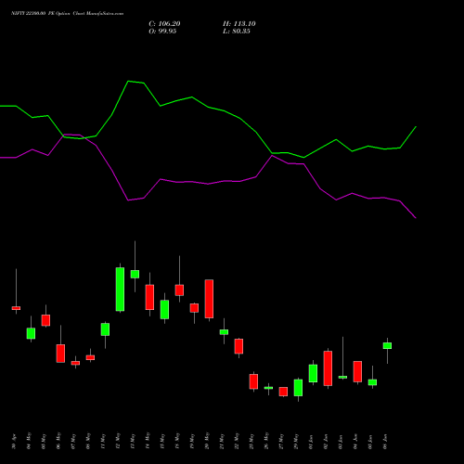Click the green indicator line peak near 13 May
464x464 pixels.
point(129,81)
